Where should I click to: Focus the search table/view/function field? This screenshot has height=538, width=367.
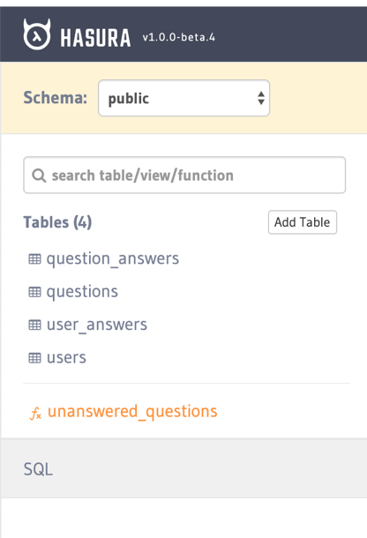(184, 175)
